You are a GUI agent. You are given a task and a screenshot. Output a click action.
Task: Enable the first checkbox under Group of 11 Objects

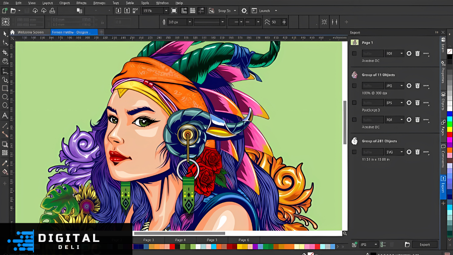click(354, 86)
